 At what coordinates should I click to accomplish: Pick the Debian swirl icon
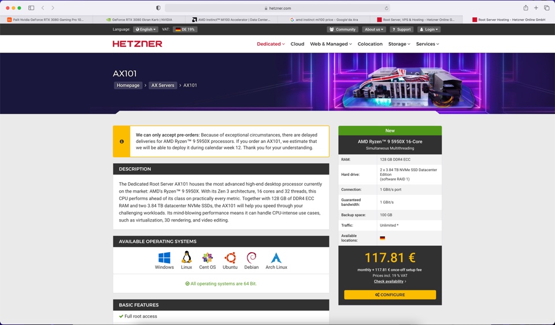(x=251, y=258)
